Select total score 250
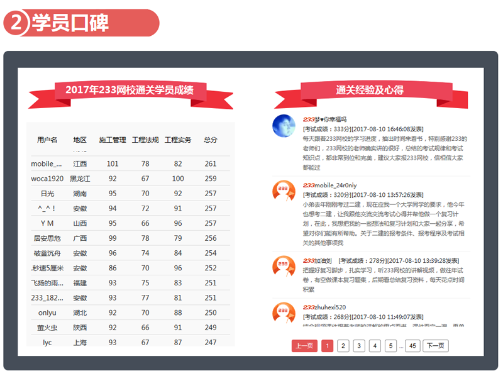The width and height of the screenshot is (503, 381). click(211, 312)
